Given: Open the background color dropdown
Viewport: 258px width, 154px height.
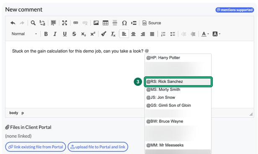Looking at the screenshot, I should [x=217, y=34].
